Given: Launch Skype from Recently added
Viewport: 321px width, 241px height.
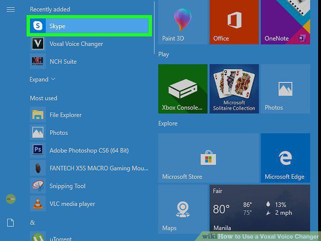Looking at the screenshot, I should tap(89, 26).
